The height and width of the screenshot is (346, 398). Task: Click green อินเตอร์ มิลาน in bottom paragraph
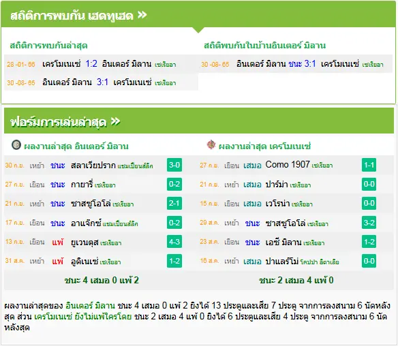click(90, 305)
